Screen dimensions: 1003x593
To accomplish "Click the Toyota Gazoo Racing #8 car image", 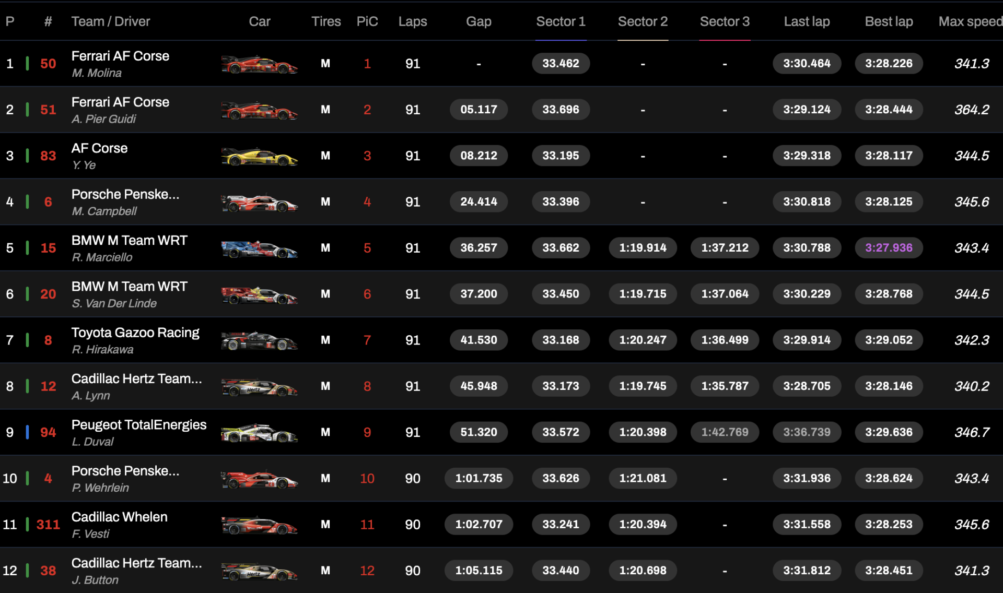I will pos(259,341).
